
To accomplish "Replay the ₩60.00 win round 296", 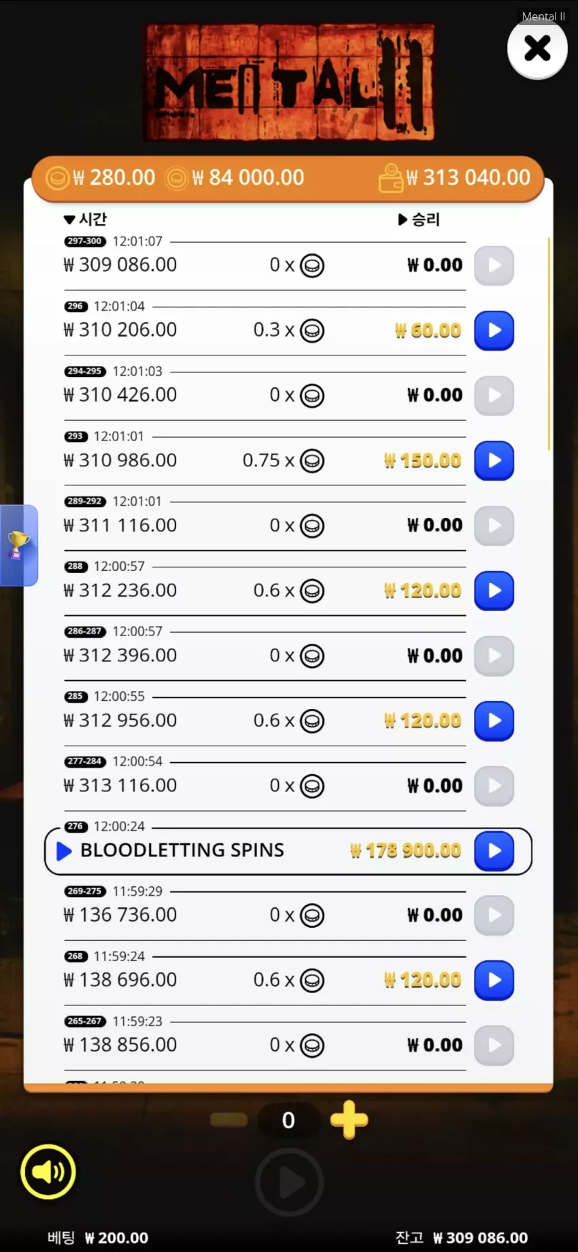I will [x=494, y=330].
